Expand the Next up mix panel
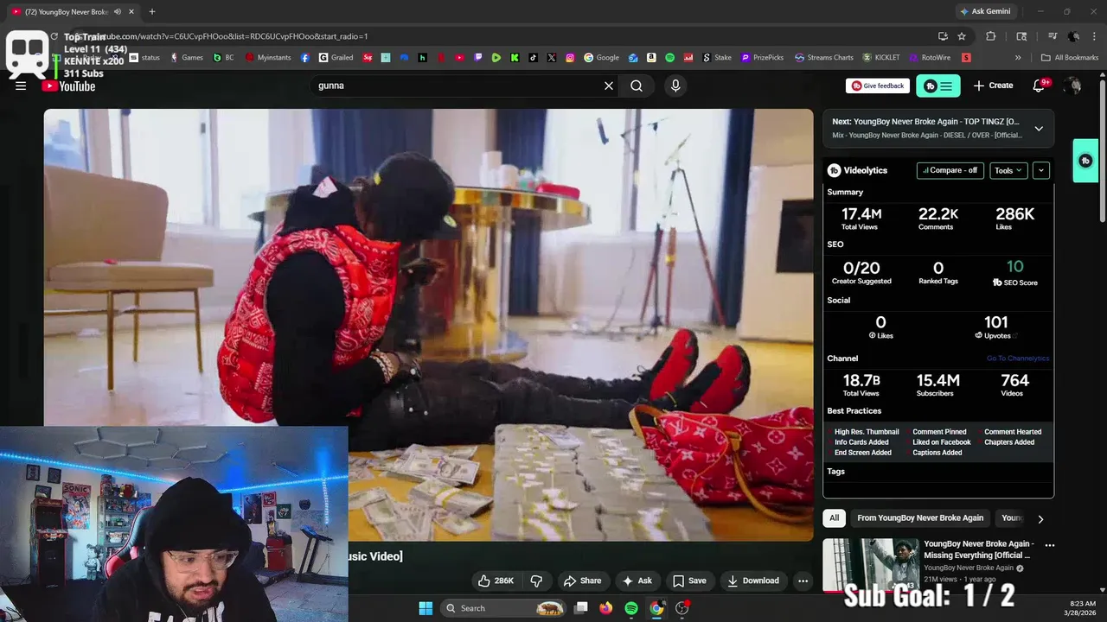The width and height of the screenshot is (1107, 622). click(1039, 128)
